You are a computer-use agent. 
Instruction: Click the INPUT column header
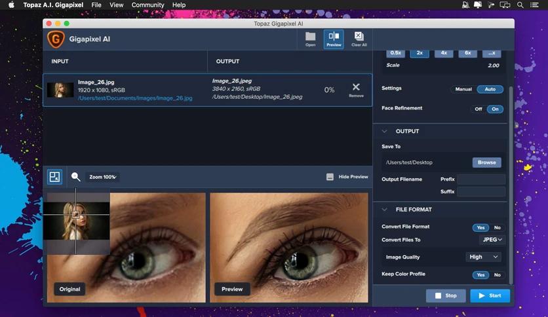[60, 62]
